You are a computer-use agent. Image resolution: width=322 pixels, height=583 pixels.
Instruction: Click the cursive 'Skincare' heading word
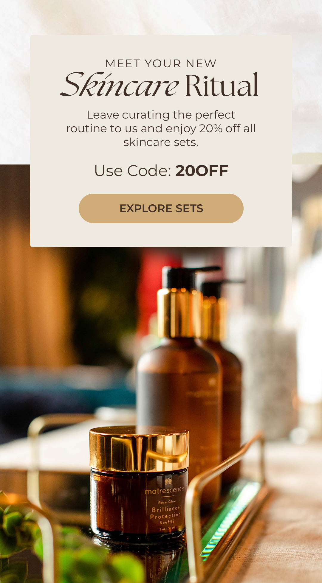(x=120, y=85)
